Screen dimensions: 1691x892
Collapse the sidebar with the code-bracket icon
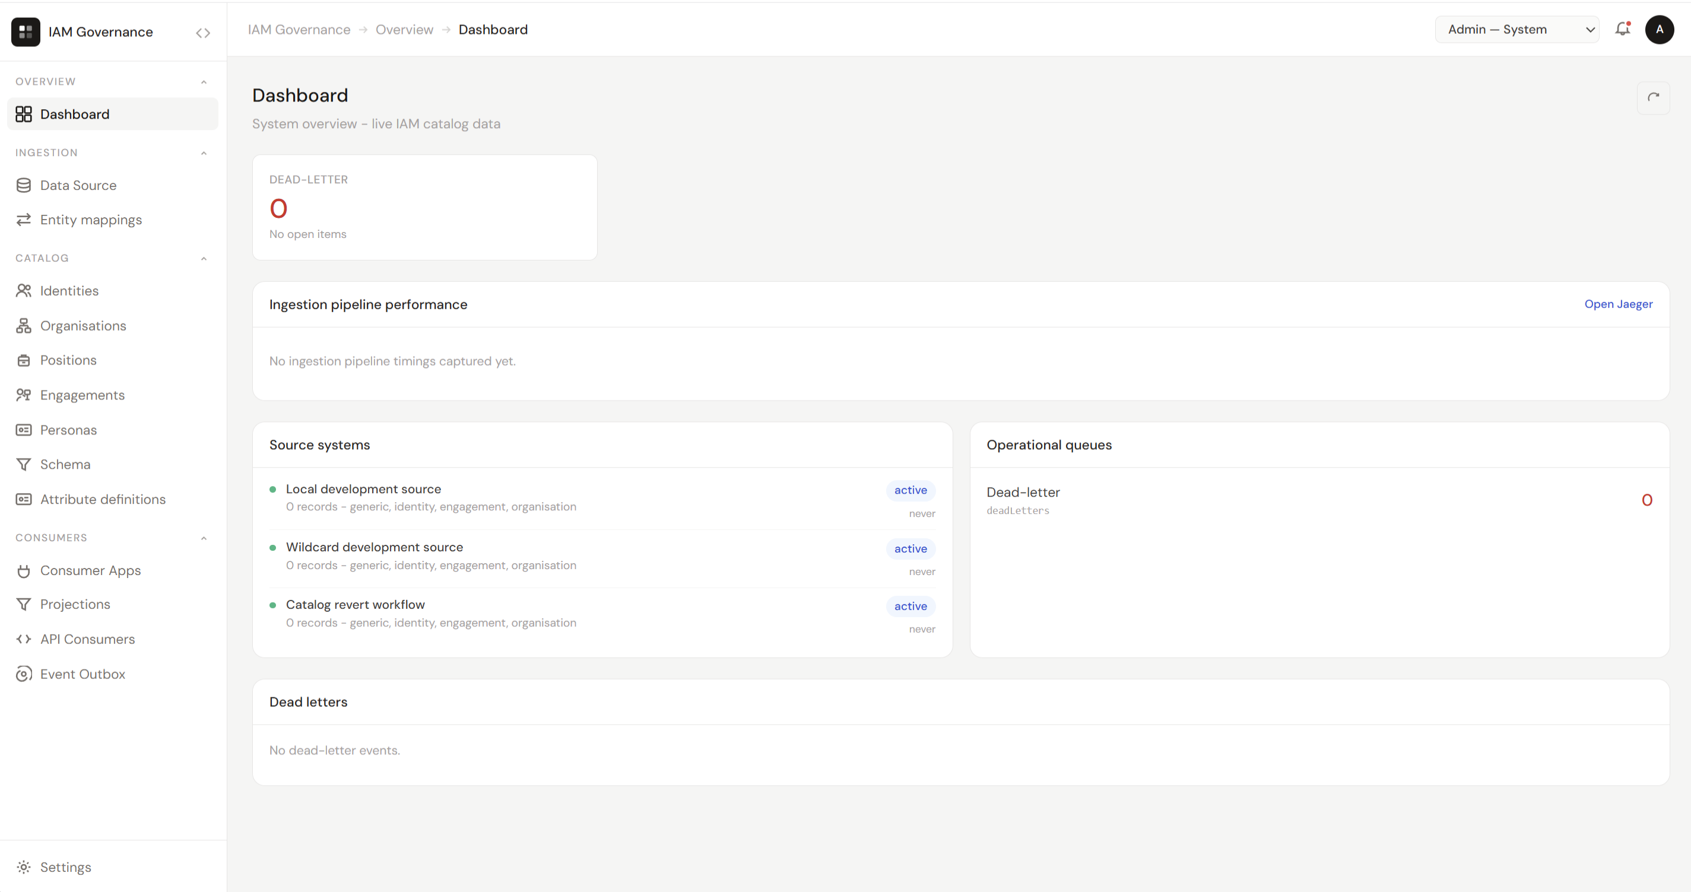203,33
